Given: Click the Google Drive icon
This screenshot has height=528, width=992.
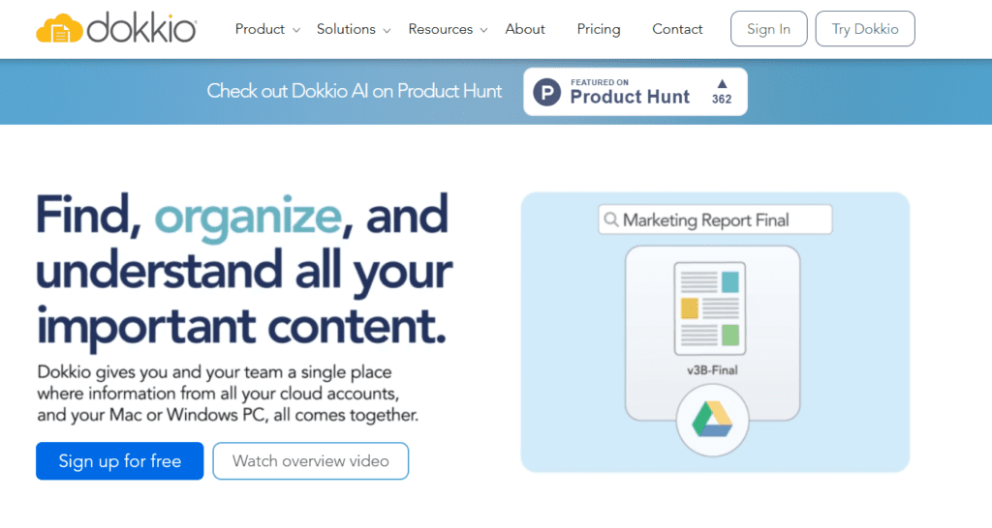Looking at the screenshot, I should tap(711, 419).
